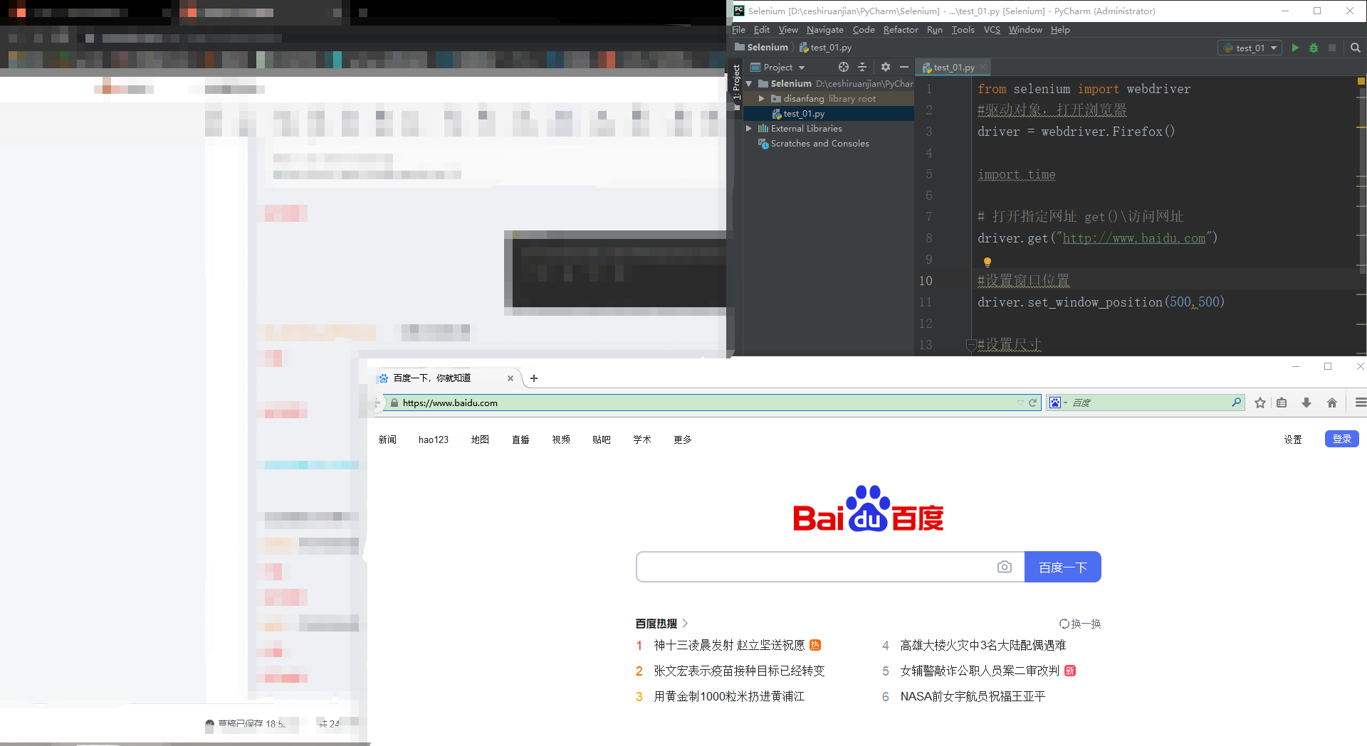Viewport: 1367px width, 746px height.
Task: Close the test_01.py editor tab
Action: (x=983, y=67)
